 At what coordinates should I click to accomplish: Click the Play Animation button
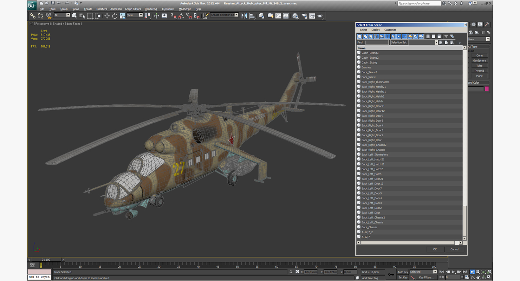coord(453,272)
